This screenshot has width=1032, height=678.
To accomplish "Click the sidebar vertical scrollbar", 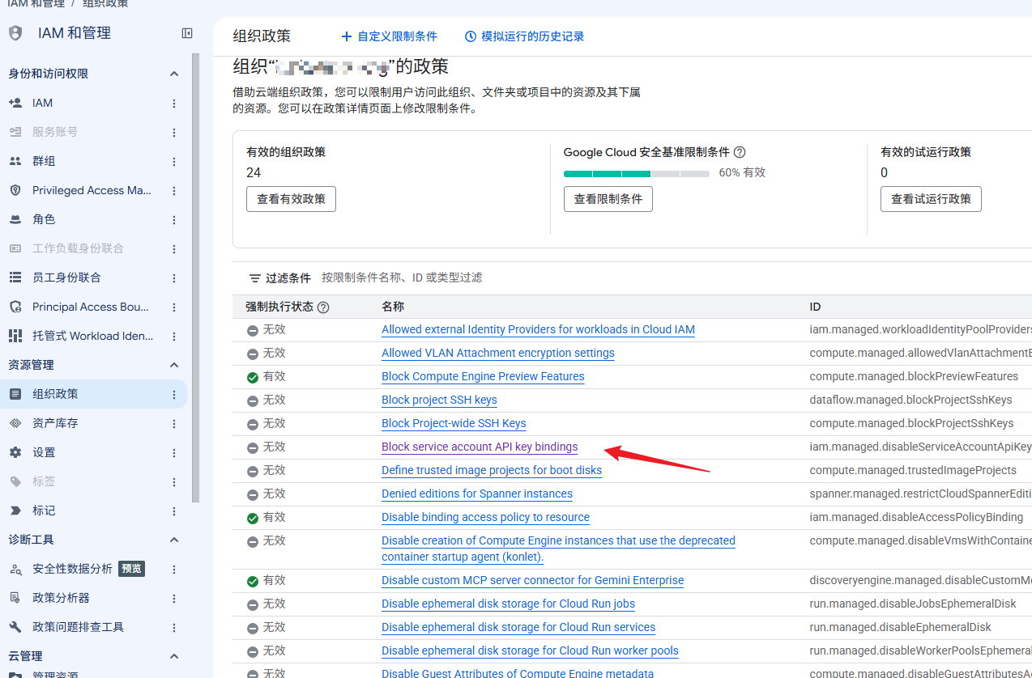I will 195,278.
